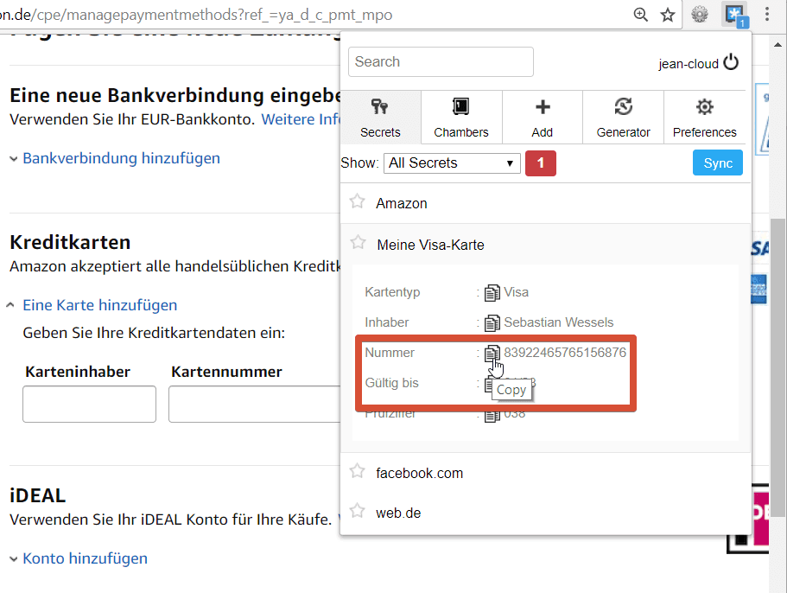Image resolution: width=787 pixels, height=593 pixels.
Task: Open the facebook.com secret entry
Action: click(546, 473)
